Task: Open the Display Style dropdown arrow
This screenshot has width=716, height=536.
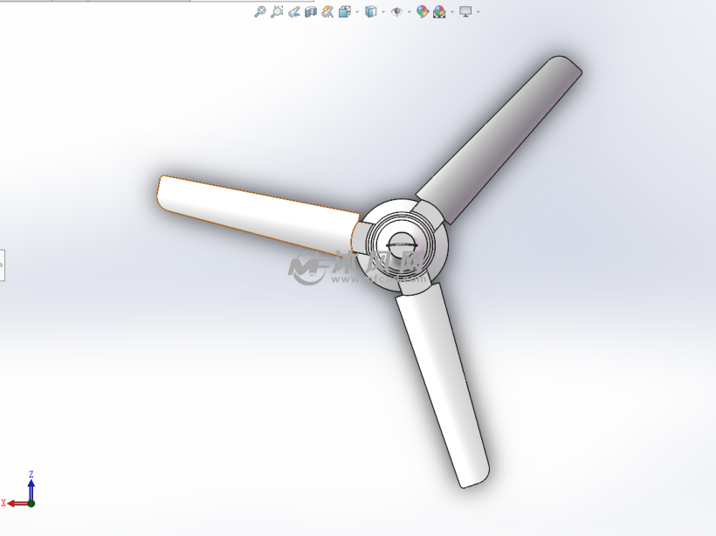Action: pos(383,12)
